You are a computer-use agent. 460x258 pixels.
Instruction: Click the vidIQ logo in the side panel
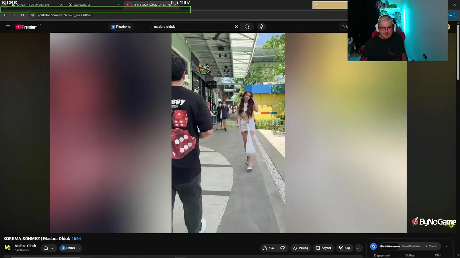click(x=373, y=247)
